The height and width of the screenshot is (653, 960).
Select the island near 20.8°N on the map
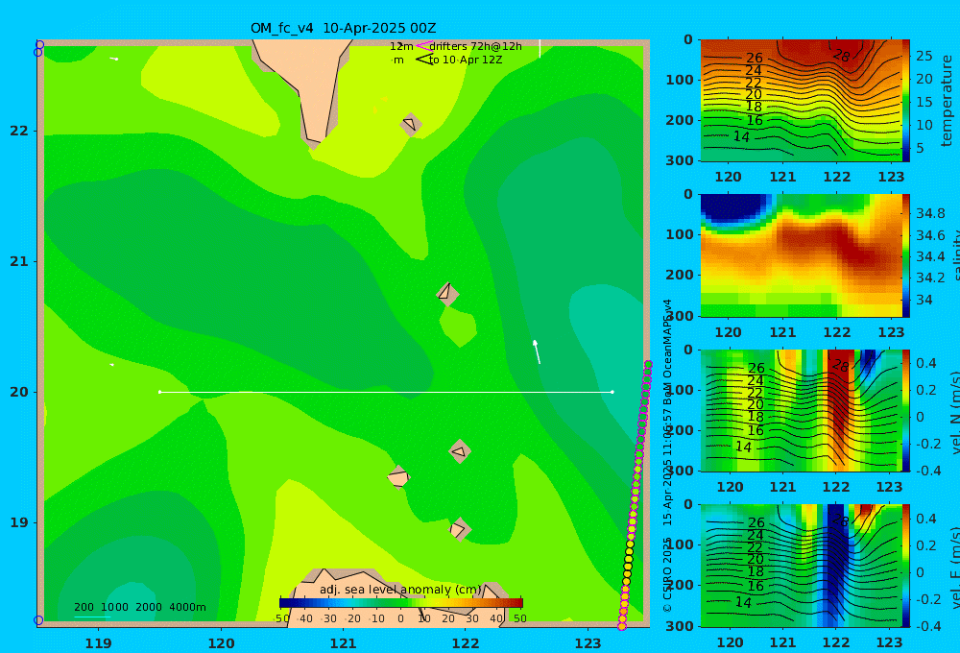click(x=447, y=294)
